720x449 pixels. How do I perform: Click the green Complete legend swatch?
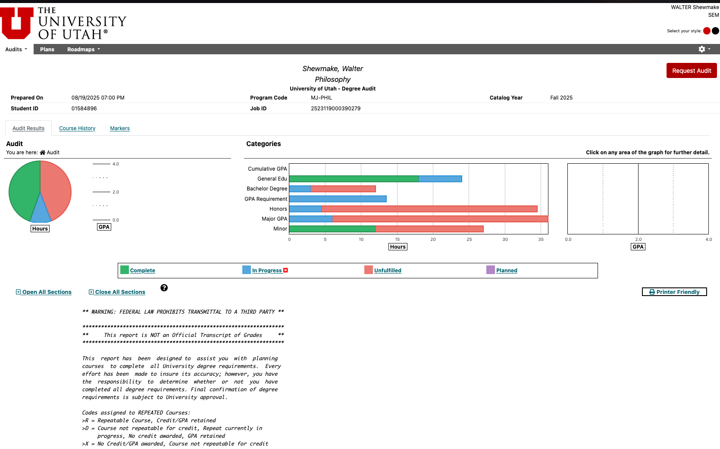[x=125, y=270]
